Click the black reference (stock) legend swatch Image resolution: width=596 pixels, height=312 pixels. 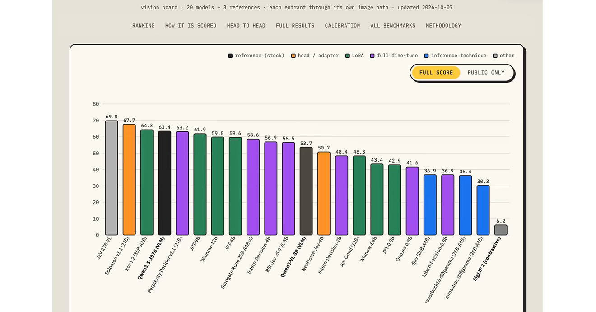[x=230, y=56]
